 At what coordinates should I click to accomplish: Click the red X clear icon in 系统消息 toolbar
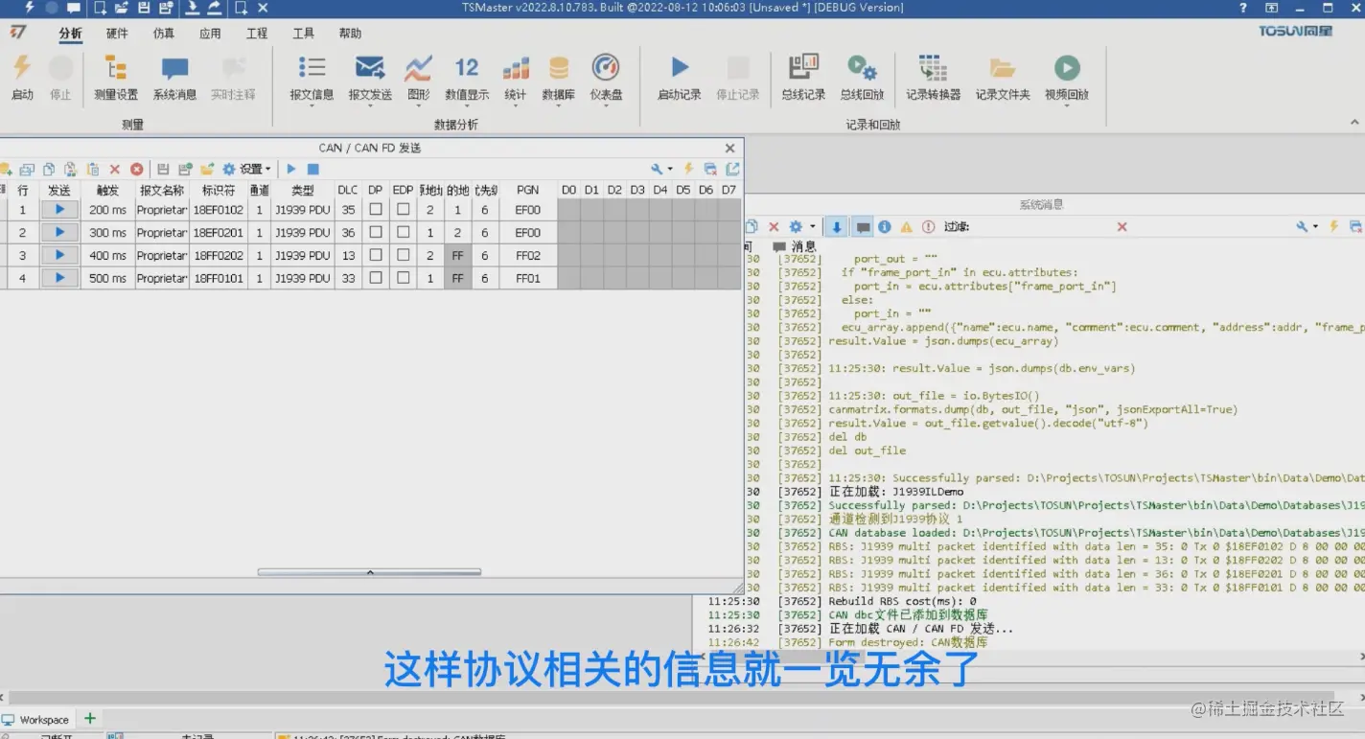point(774,227)
